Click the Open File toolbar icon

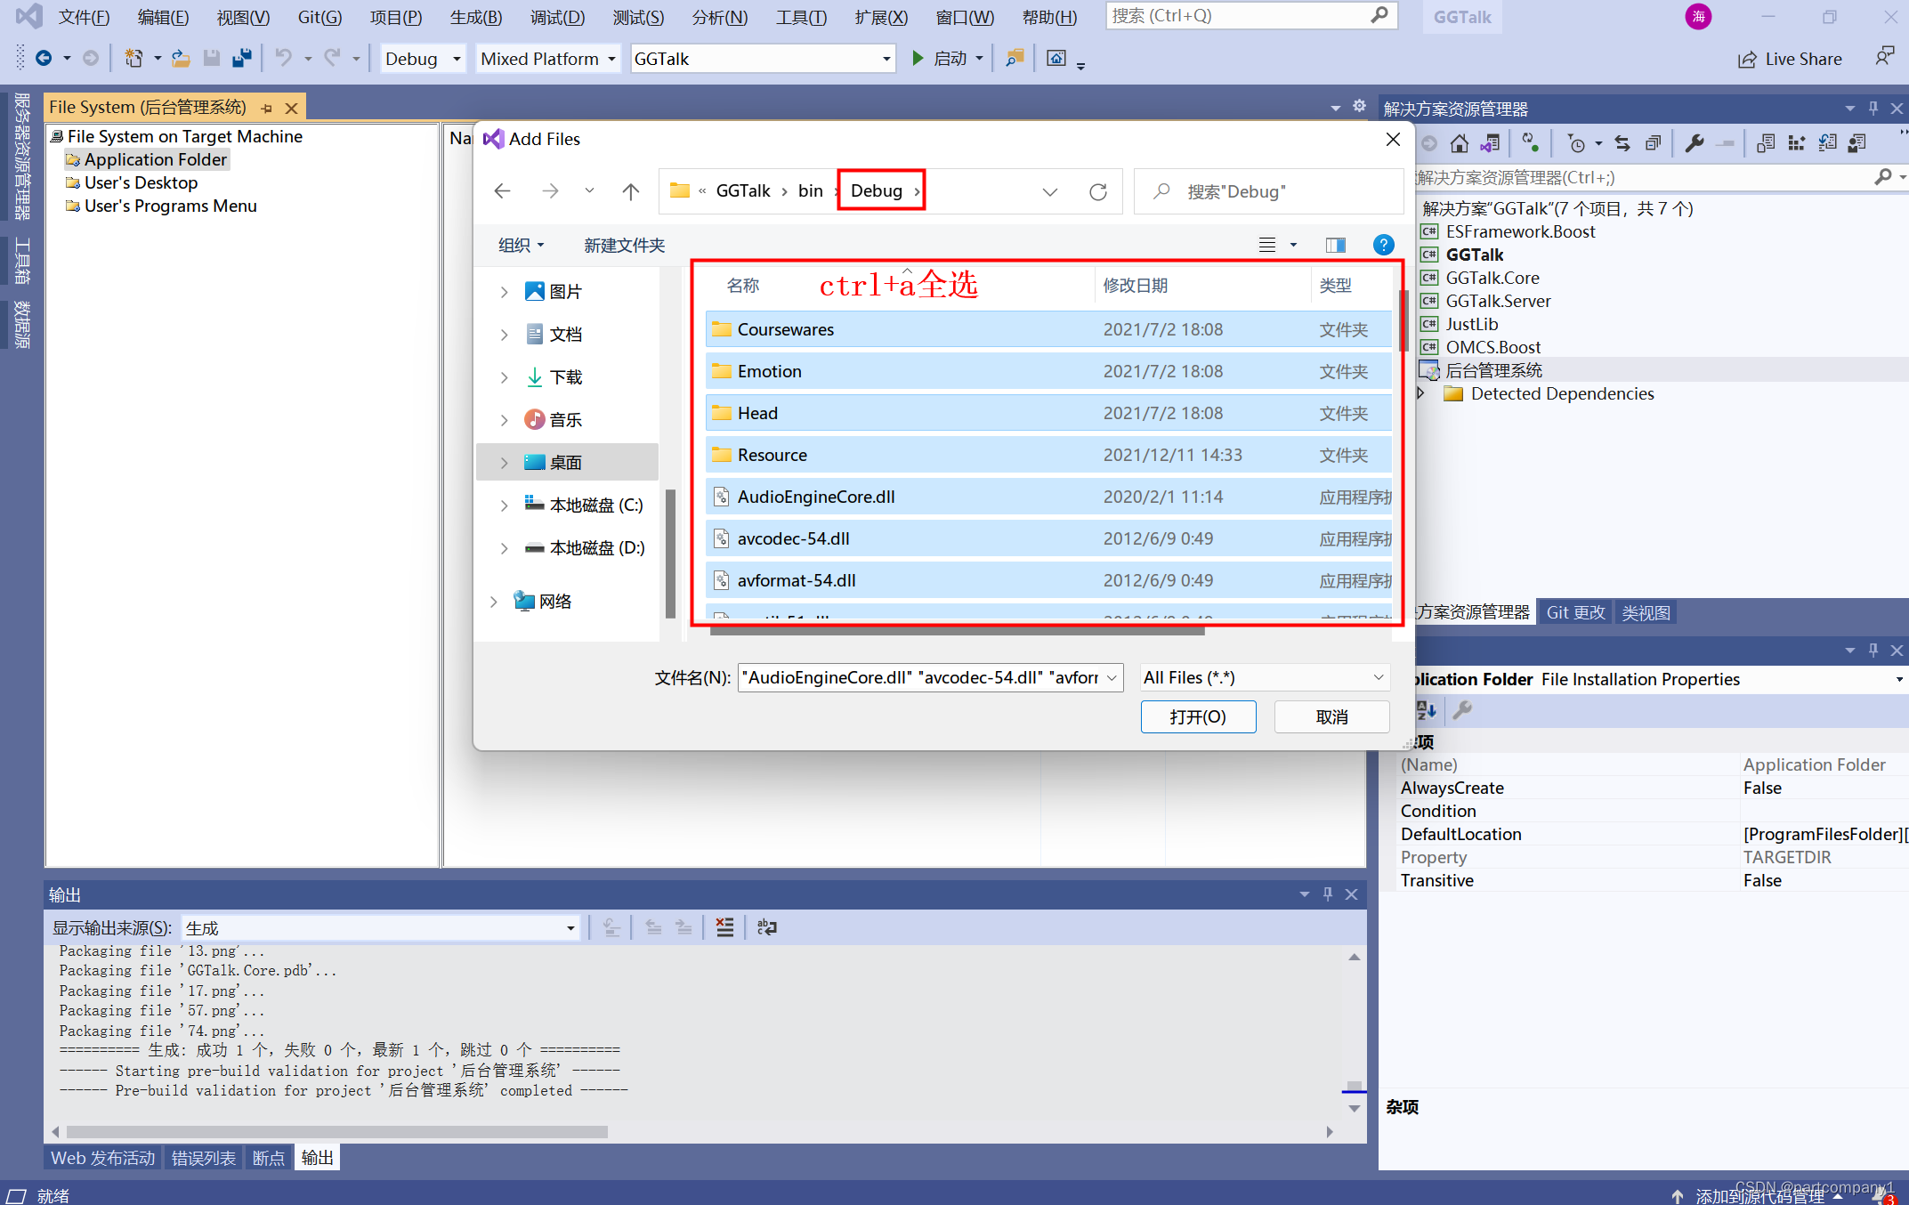click(x=181, y=59)
